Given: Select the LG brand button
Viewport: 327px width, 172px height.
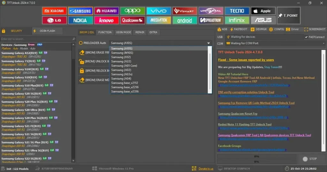Looking at the screenshot, I should tap(54, 20).
